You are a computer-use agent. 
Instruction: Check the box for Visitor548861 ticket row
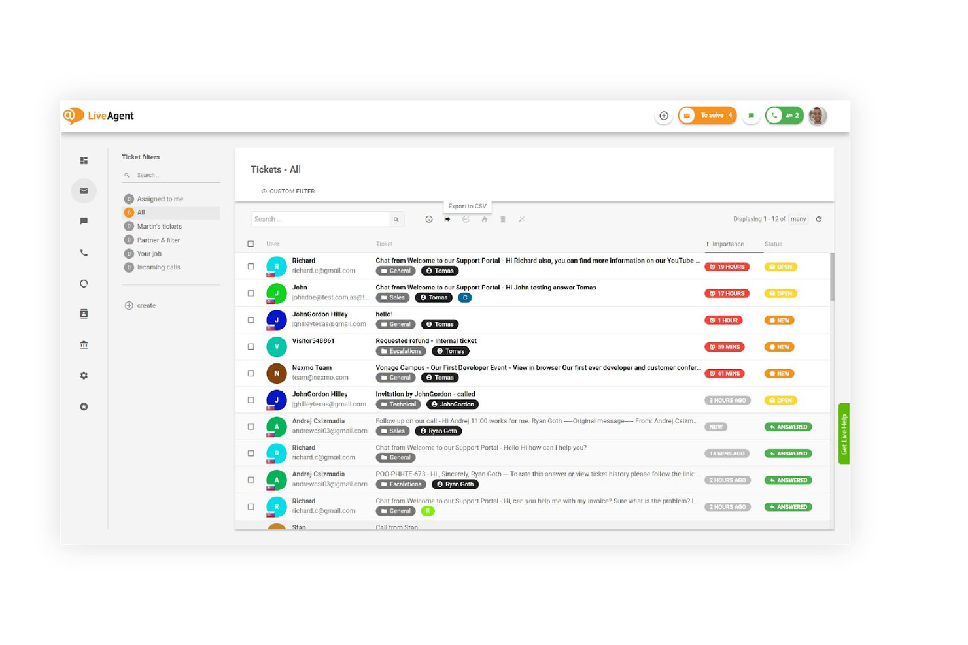251,347
